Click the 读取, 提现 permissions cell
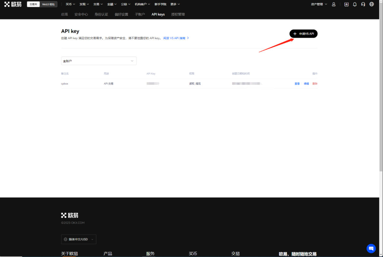This screenshot has height=257, width=383. [x=195, y=83]
